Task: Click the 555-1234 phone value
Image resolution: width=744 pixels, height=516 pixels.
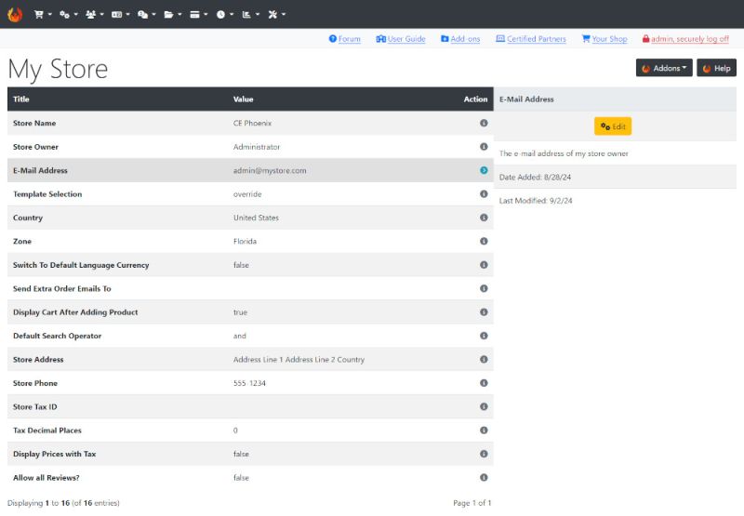Action: (249, 383)
